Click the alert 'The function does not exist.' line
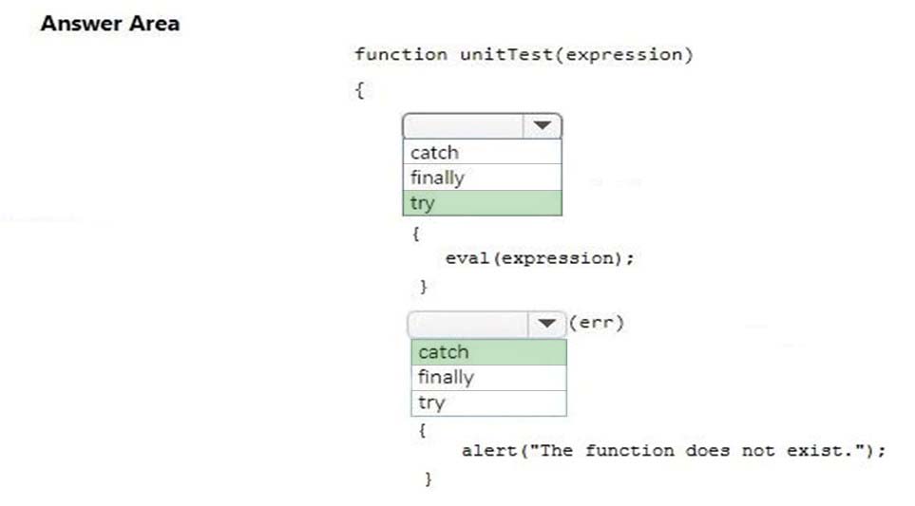Viewport: 915px width, 506px height. click(674, 451)
